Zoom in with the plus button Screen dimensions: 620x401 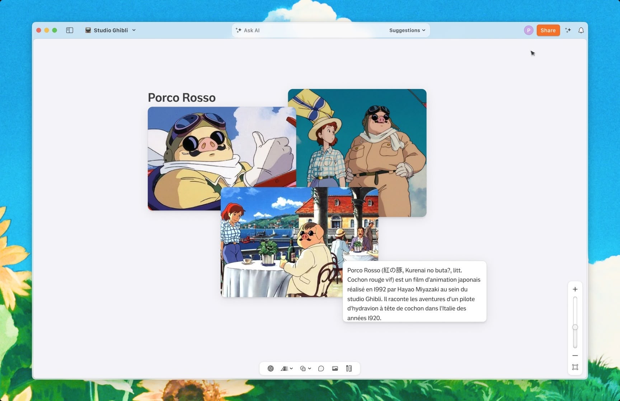point(575,289)
